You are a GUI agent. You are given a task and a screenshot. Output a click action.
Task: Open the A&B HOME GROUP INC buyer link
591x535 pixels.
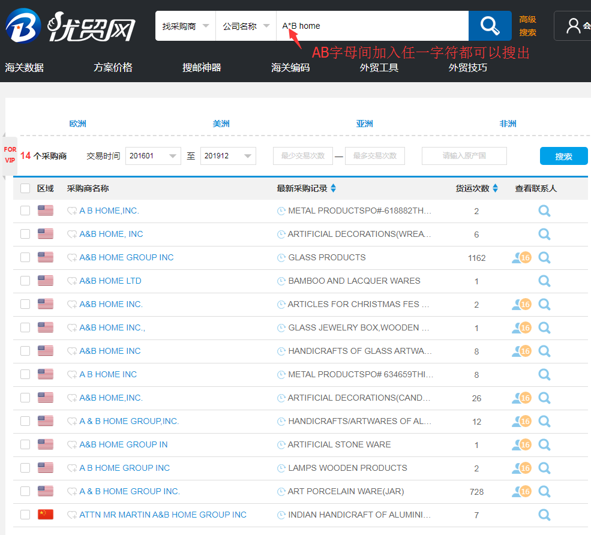point(127,258)
